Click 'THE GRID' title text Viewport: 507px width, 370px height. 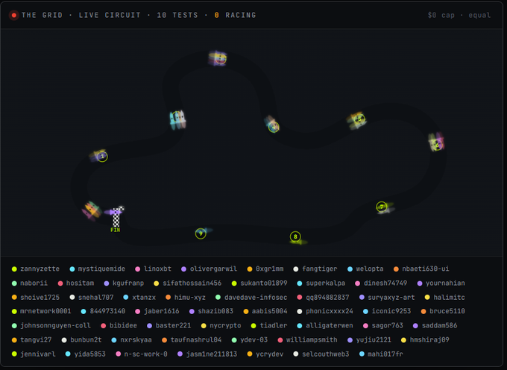pyautogui.click(x=42, y=15)
